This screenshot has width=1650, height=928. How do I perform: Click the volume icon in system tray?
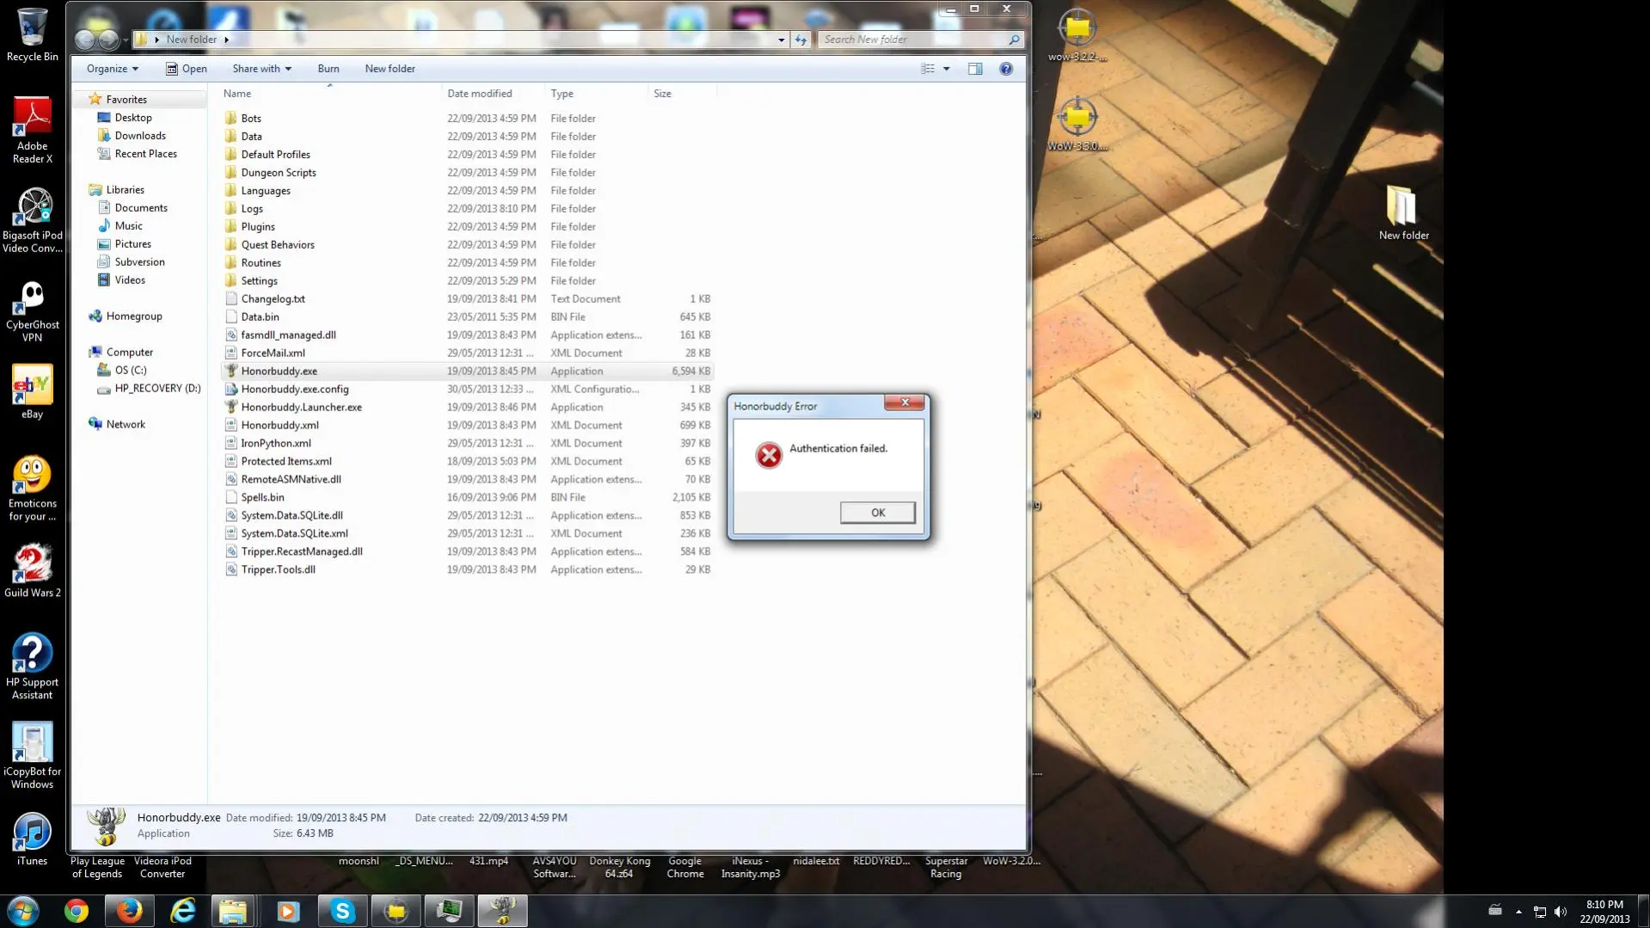click(1561, 912)
